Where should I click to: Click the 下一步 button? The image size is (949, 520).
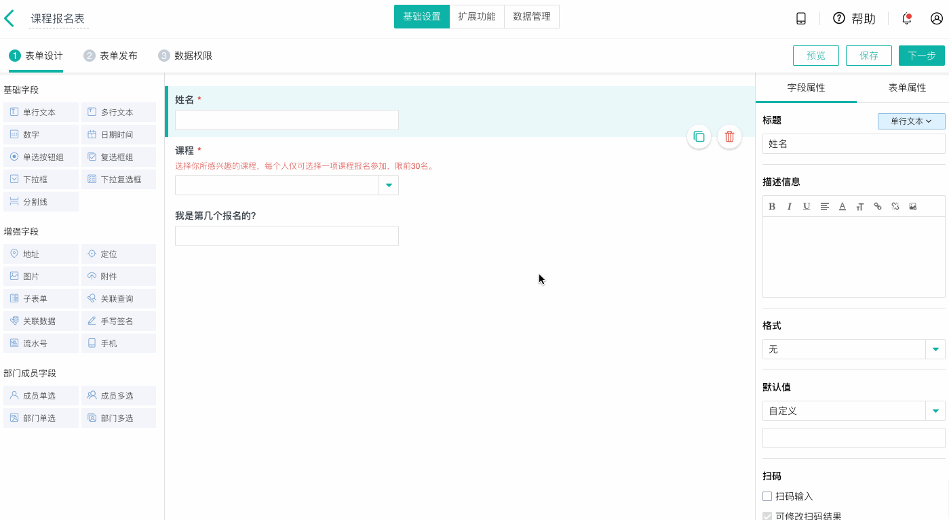[922, 56]
